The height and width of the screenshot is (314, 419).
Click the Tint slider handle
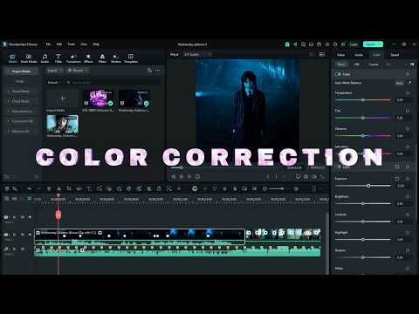[x=363, y=118]
